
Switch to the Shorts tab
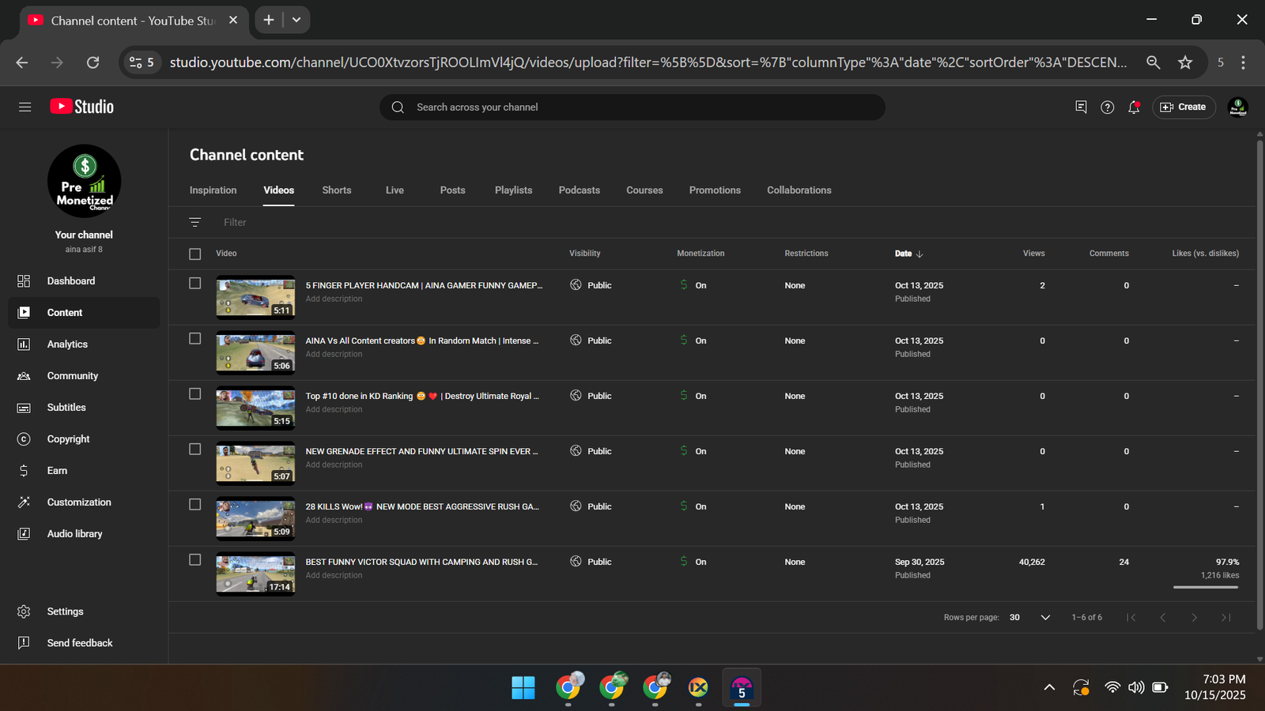pos(337,190)
